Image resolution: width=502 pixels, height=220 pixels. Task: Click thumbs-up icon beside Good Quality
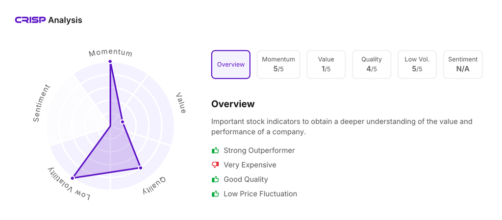pyautogui.click(x=215, y=179)
